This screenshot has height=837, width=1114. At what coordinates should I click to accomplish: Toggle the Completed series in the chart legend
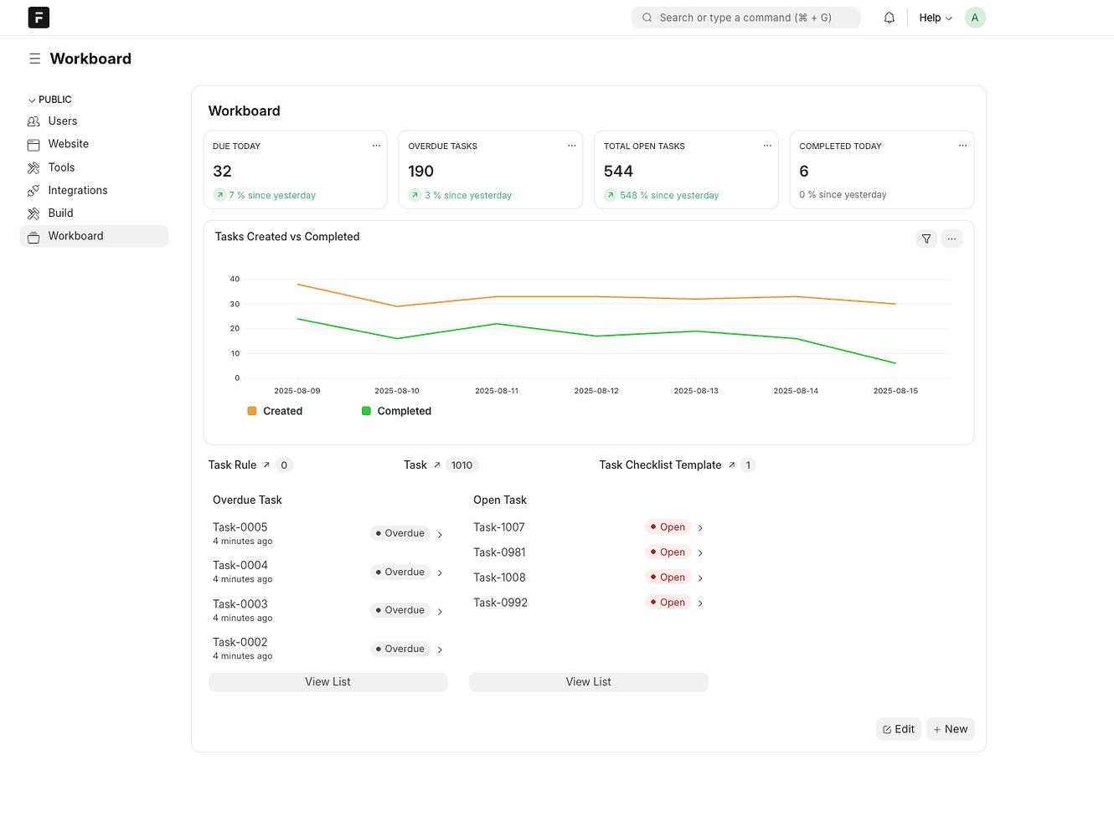(395, 411)
